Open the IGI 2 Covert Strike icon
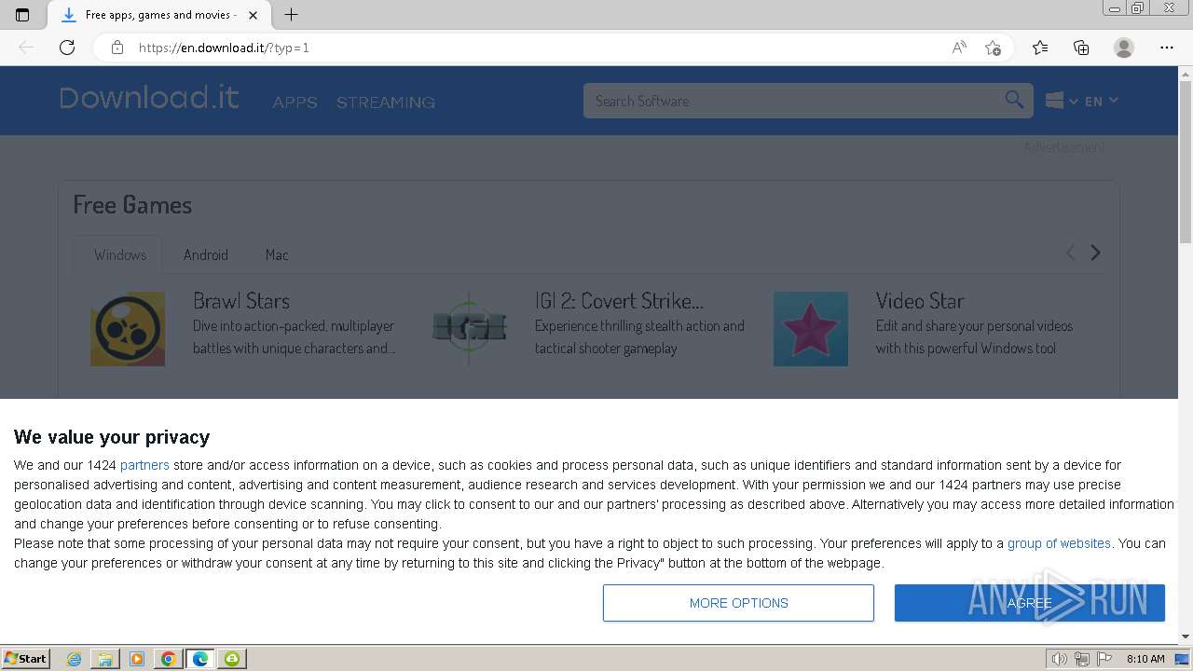Image resolution: width=1193 pixels, height=671 pixels. pos(469,329)
